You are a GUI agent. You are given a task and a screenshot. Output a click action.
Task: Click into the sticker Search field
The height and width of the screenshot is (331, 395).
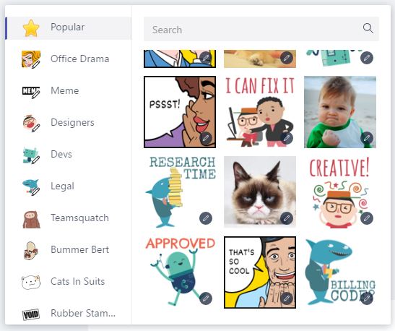point(261,29)
